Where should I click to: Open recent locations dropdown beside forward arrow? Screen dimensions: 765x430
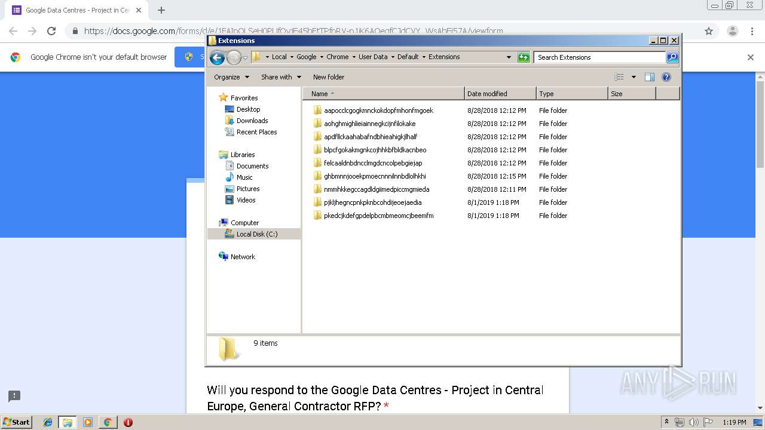coord(245,57)
